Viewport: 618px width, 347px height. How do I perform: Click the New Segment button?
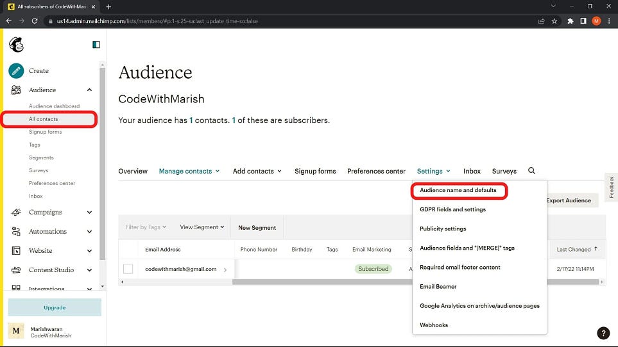pyautogui.click(x=257, y=227)
